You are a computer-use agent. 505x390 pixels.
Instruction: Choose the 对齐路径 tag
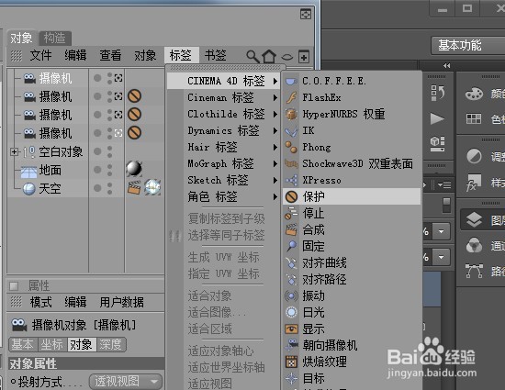pos(352,279)
